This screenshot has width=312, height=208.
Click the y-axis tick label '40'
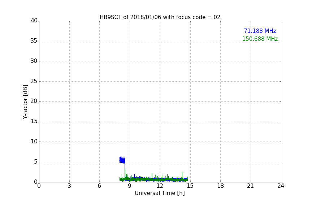click(x=34, y=21)
